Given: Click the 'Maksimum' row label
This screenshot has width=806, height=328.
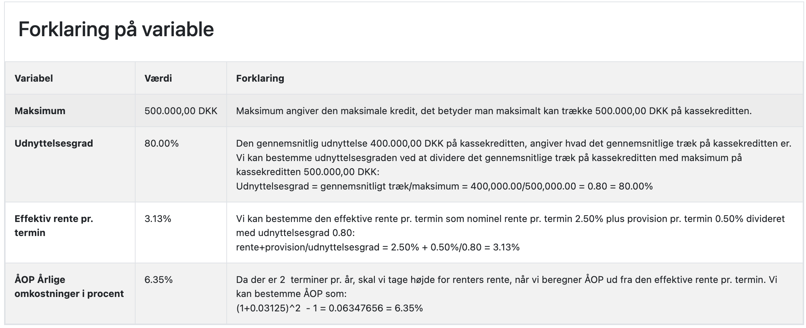Looking at the screenshot, I should 40,111.
